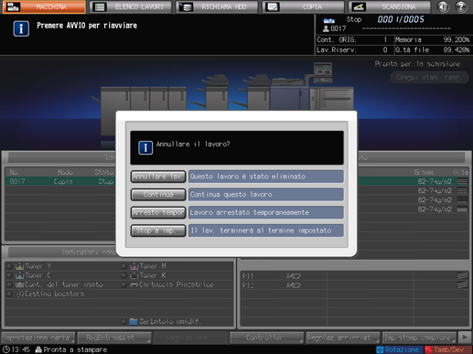Switch to the COPIA tab
Screen dimensions: 473x354
[304, 6]
